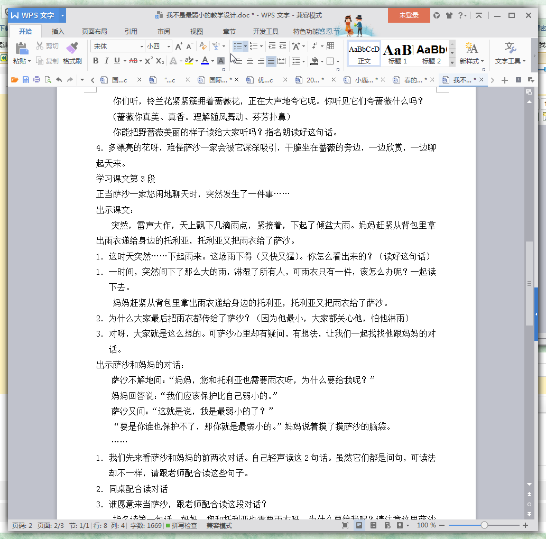The image size is (546, 539).
Task: Expand the numbered list dropdown arrow
Action: tap(261, 47)
